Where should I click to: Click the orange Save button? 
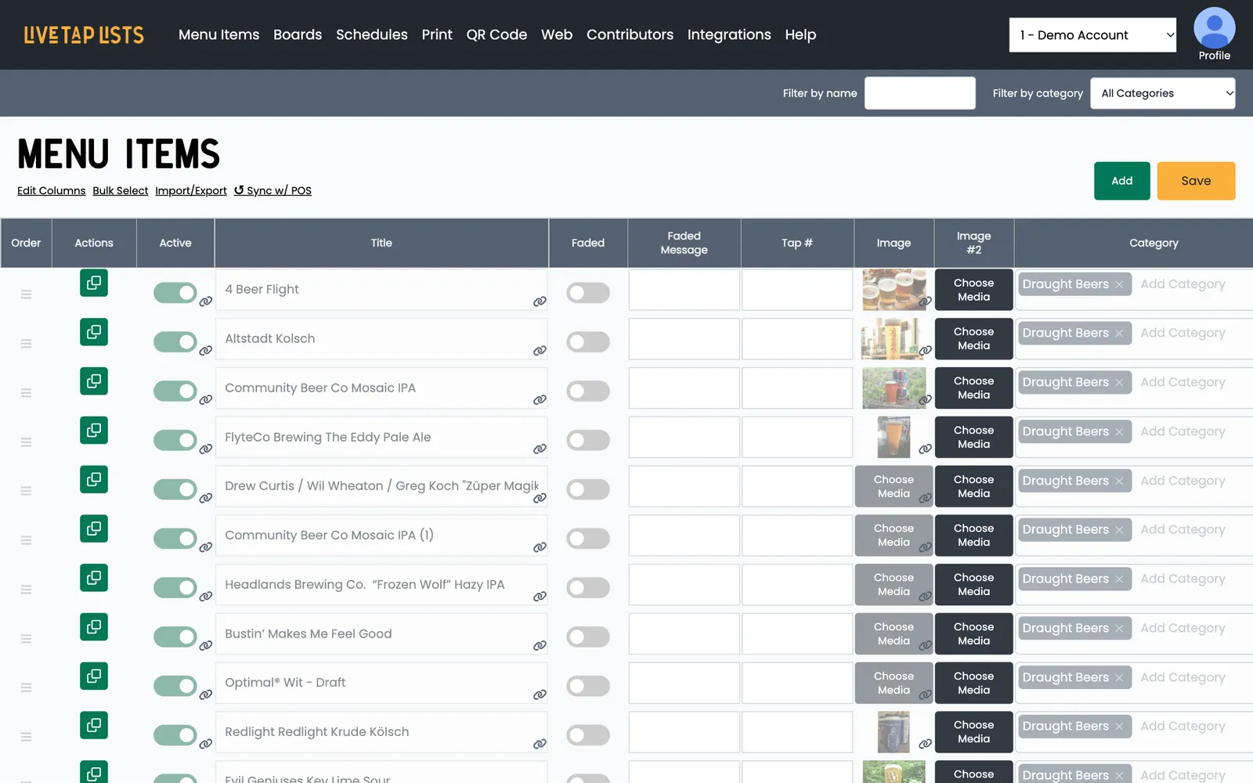[1196, 181]
